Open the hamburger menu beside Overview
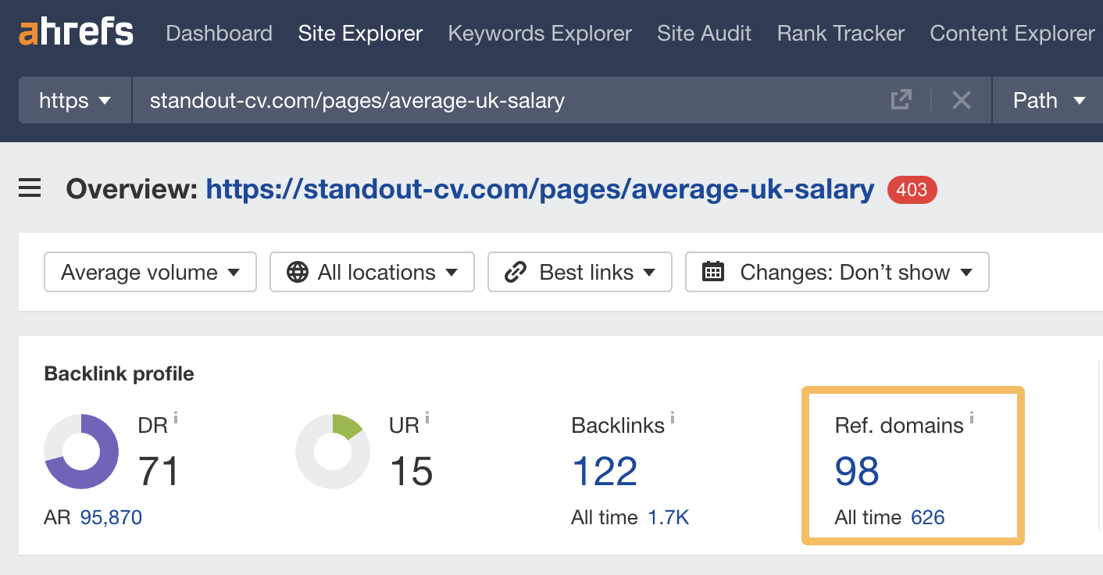1103x575 pixels. click(x=29, y=187)
